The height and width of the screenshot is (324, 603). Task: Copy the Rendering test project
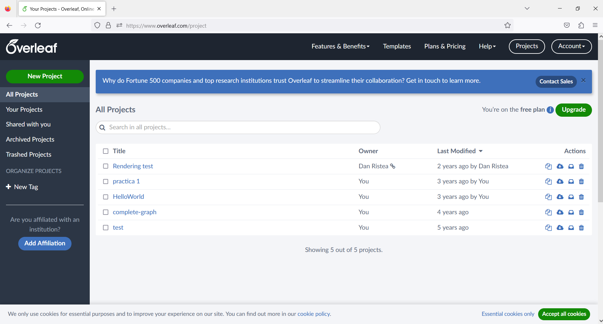549,166
